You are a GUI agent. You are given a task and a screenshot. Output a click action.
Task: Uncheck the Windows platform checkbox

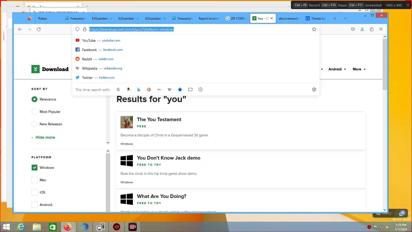35,168
